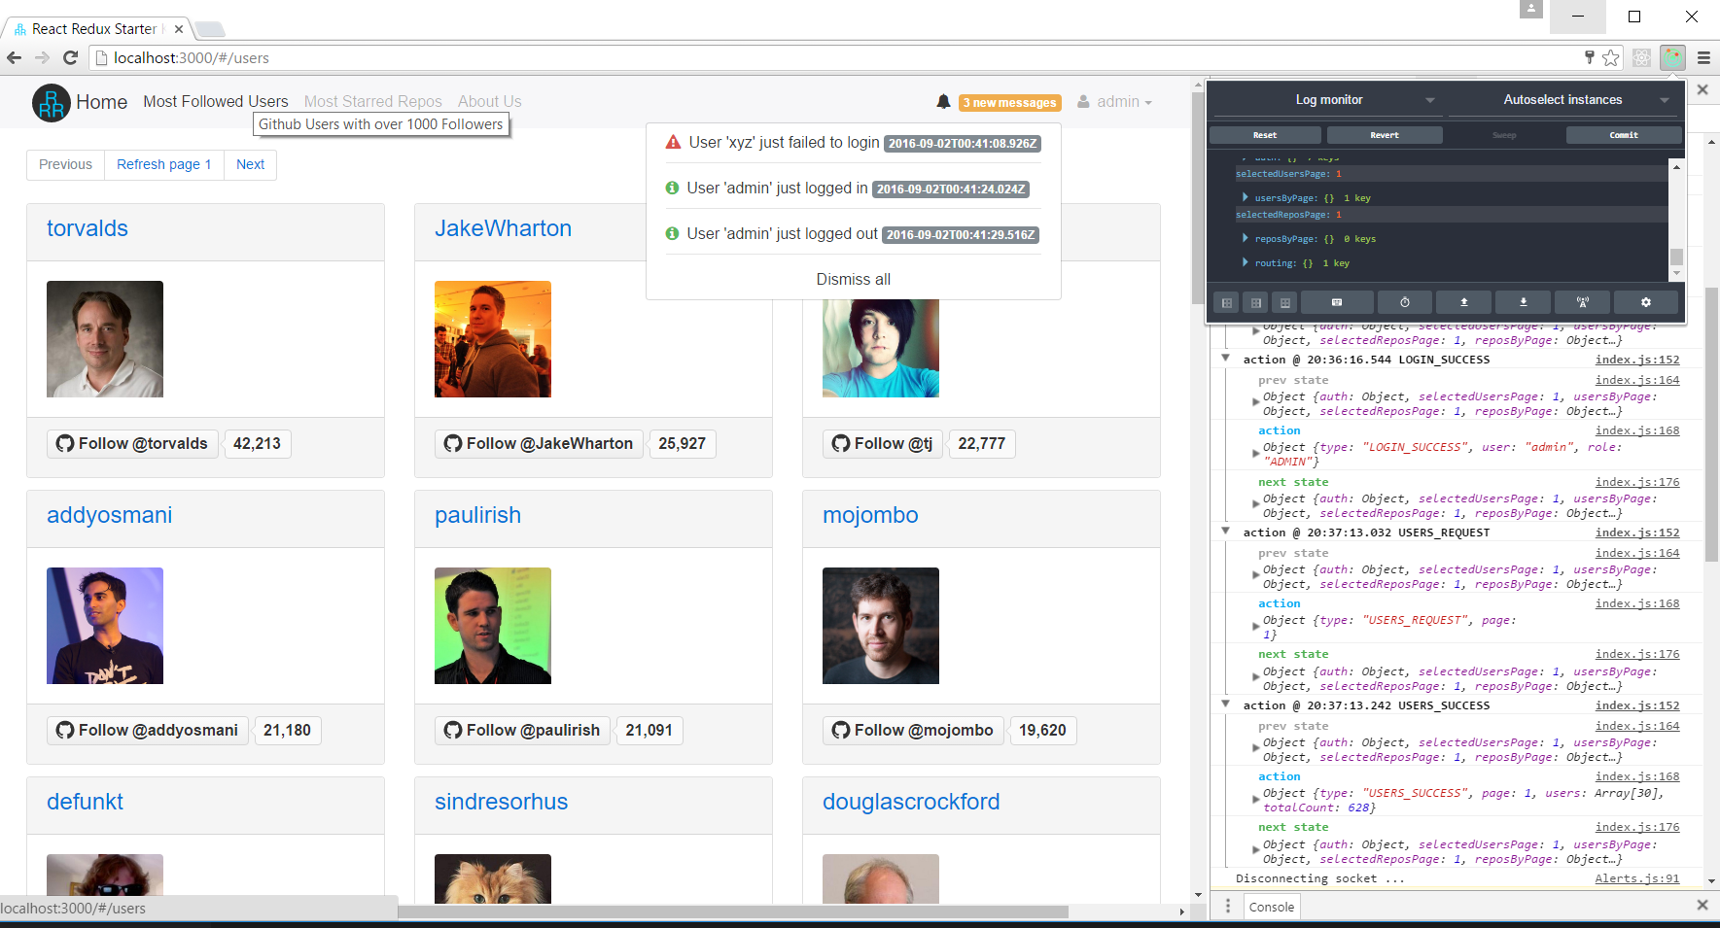The height and width of the screenshot is (928, 1720).
Task: Click the 3 new messages badge
Action: click(1009, 102)
